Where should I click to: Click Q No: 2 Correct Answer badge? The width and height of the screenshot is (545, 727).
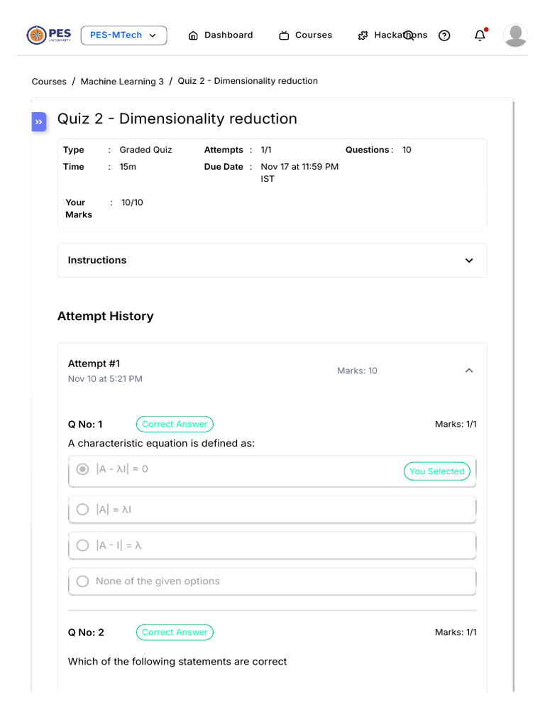coord(175,633)
